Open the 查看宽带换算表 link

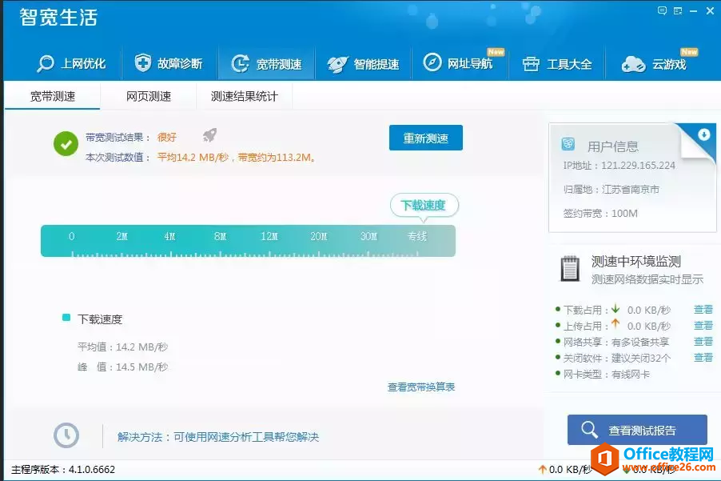click(x=421, y=387)
